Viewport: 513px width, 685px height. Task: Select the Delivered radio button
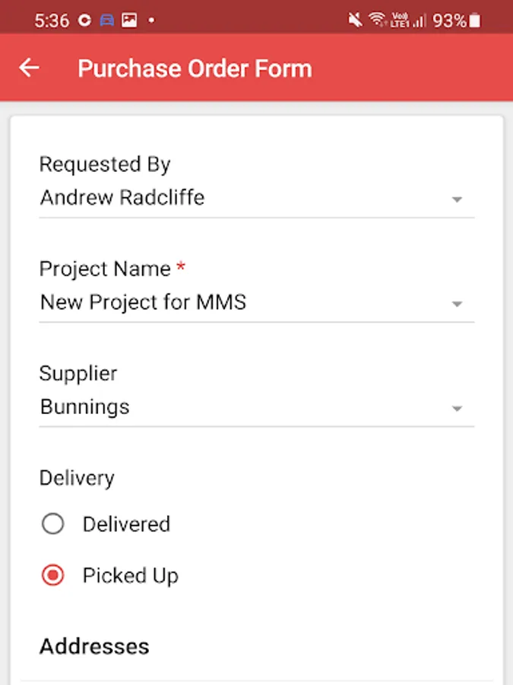(x=53, y=524)
